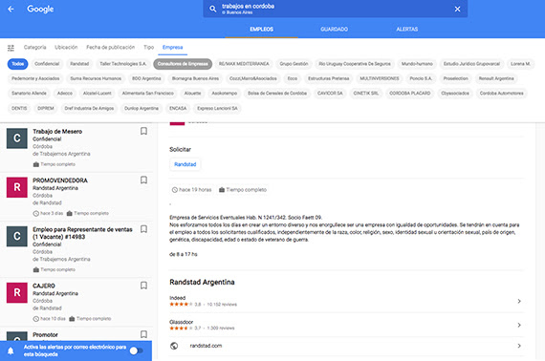
Task: Select the Empresa filter tab
Action: (x=172, y=47)
